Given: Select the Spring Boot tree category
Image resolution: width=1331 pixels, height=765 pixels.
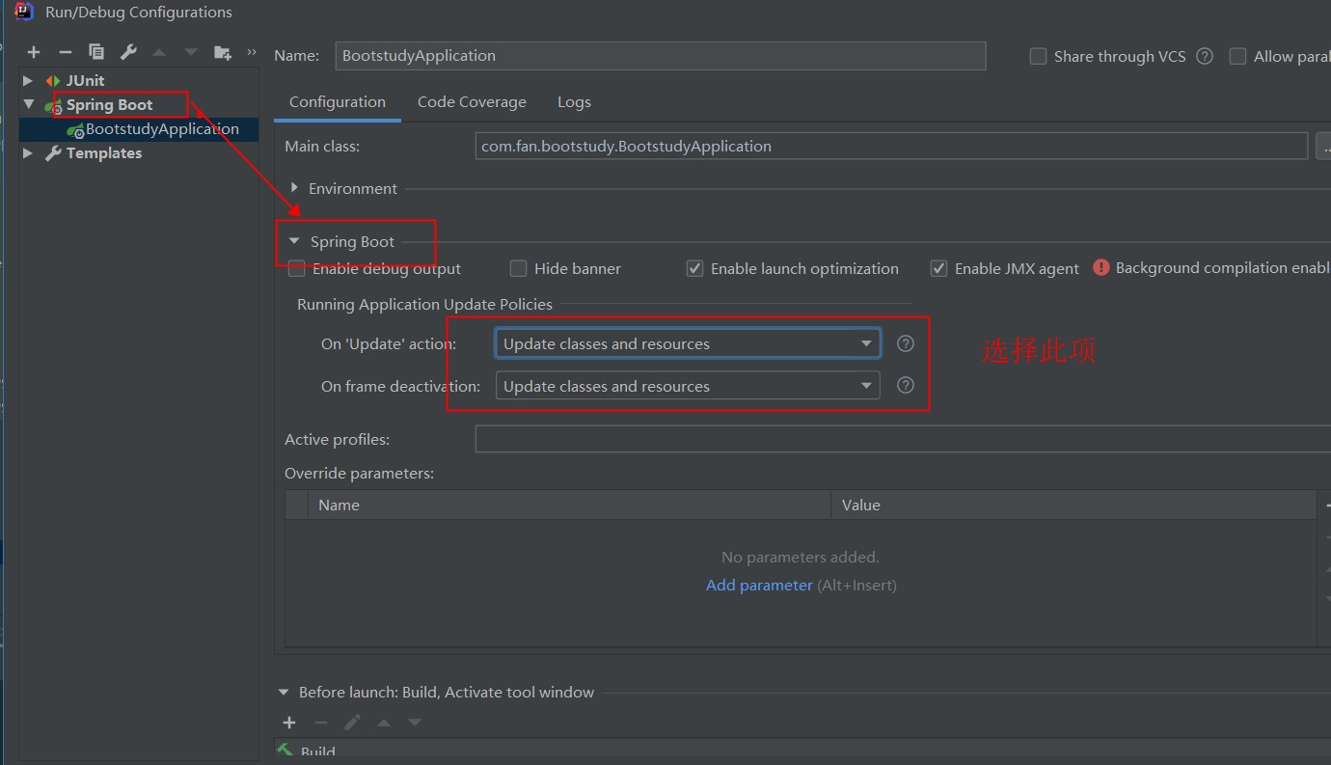Looking at the screenshot, I should tap(109, 104).
